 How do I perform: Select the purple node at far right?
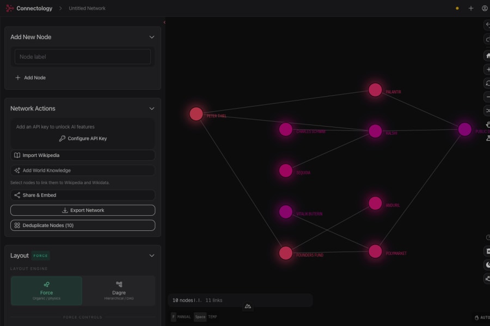(465, 129)
